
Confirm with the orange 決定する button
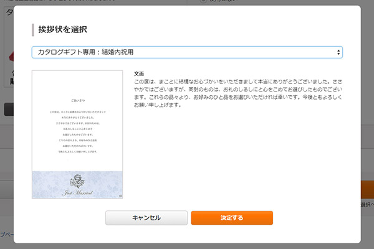click(231, 218)
